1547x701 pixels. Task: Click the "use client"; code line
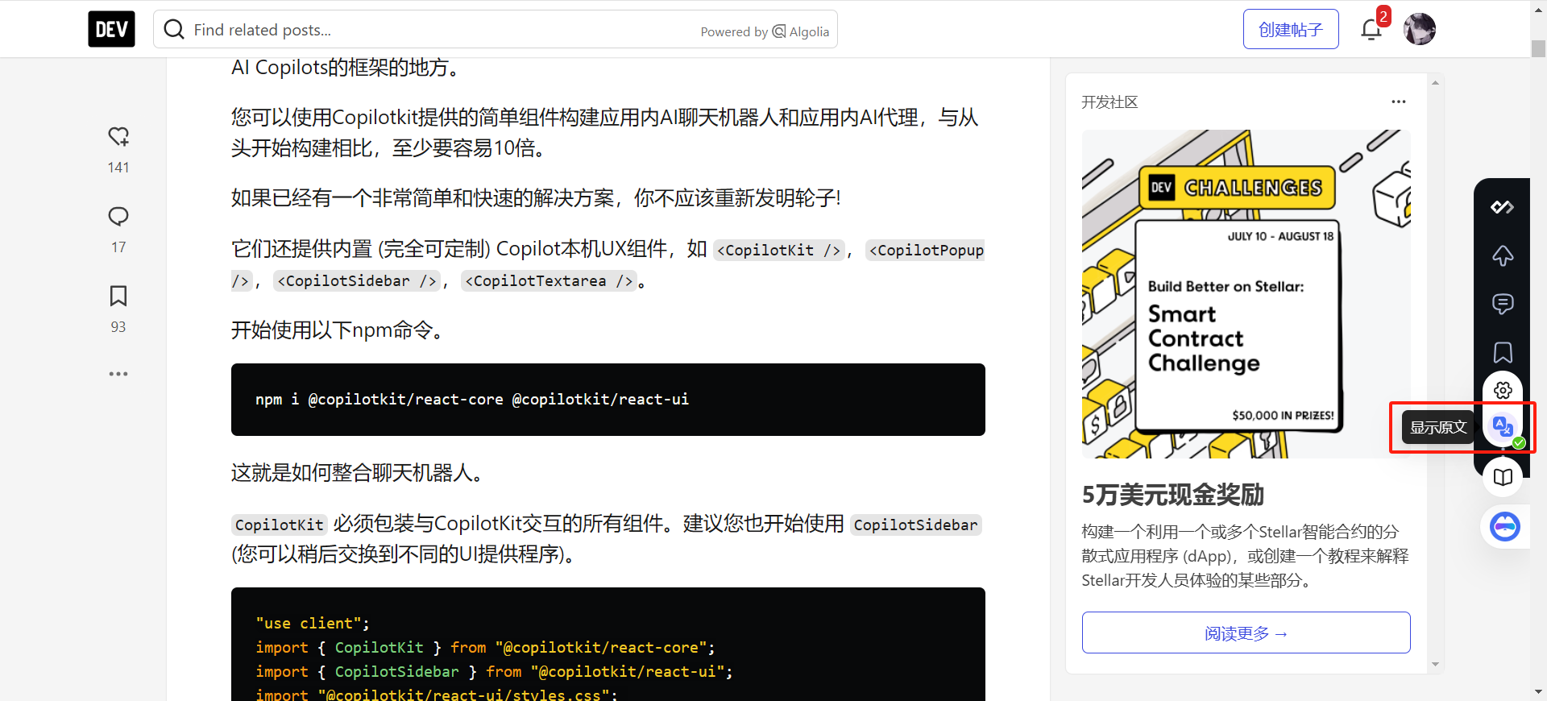(313, 624)
